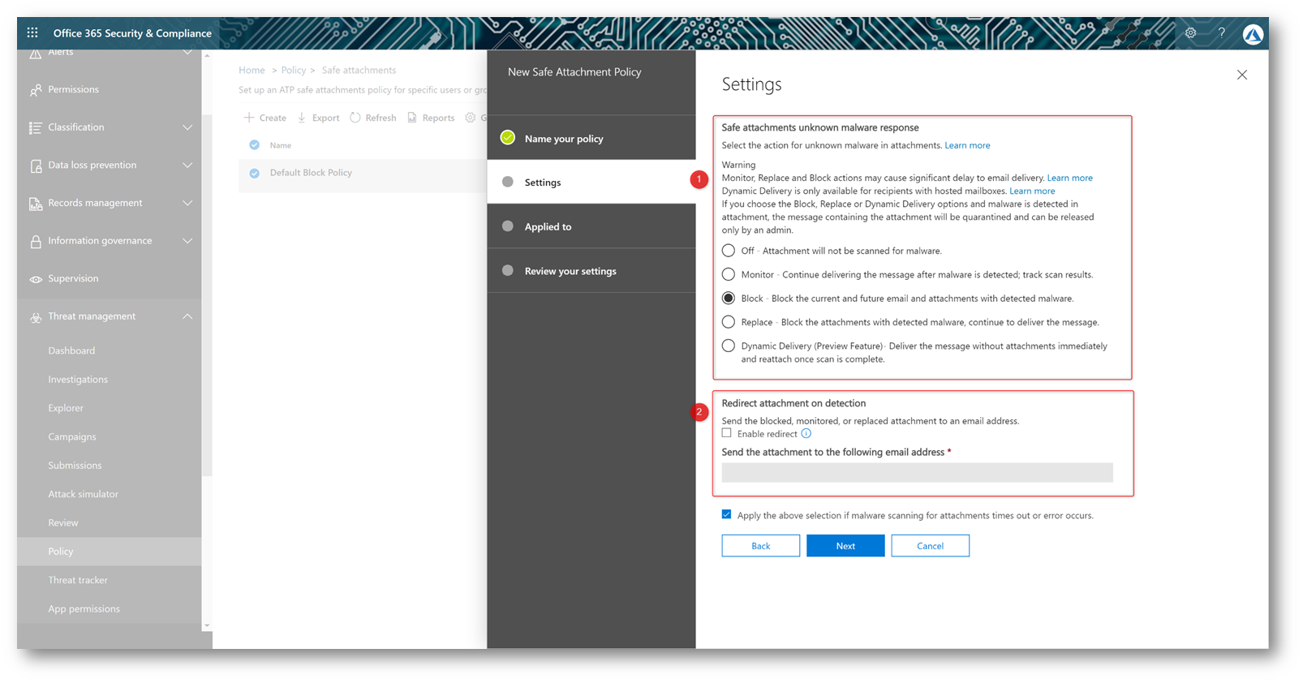
Task: Uncheck Apply the above selection checkbox
Action: coord(727,514)
